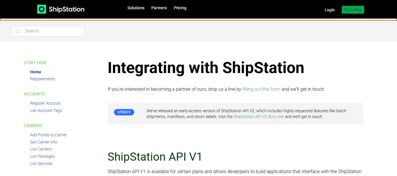Click the ShipStation wordmark text
This screenshot has height=176, width=397.
(67, 9)
